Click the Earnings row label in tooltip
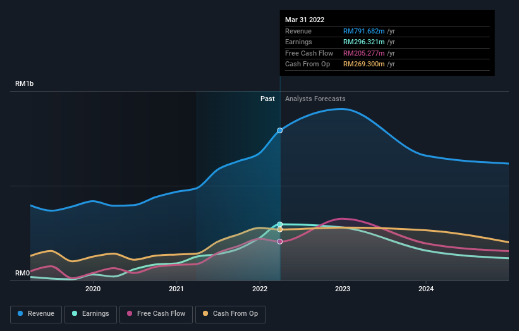Screen dimensions: 519x331 click(x=298, y=42)
